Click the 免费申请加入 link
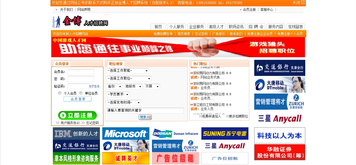The image size is (356, 165). click(x=211, y=116)
